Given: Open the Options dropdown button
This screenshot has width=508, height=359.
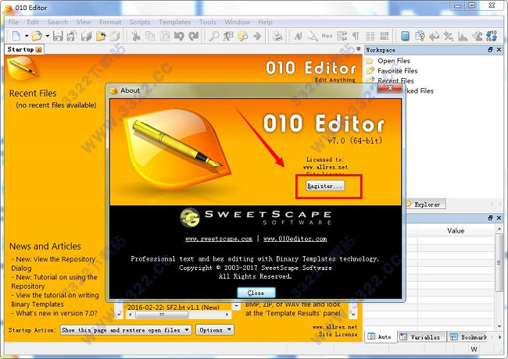Looking at the screenshot, I should (x=214, y=330).
